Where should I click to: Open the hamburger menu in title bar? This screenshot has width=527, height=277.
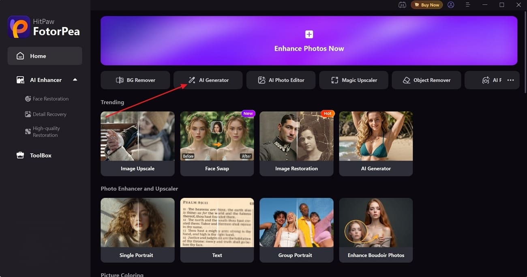click(x=468, y=5)
